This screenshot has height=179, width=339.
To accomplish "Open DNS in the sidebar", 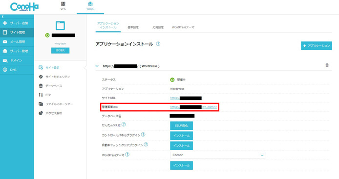I will click(17, 70).
